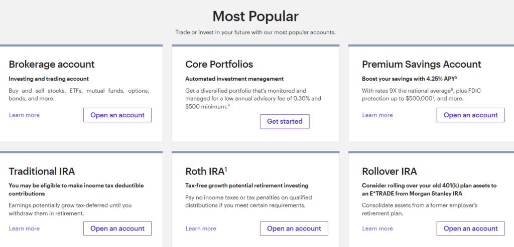
Task: Click footnote 4 after $500 minimum
Action: pyautogui.click(x=228, y=105)
